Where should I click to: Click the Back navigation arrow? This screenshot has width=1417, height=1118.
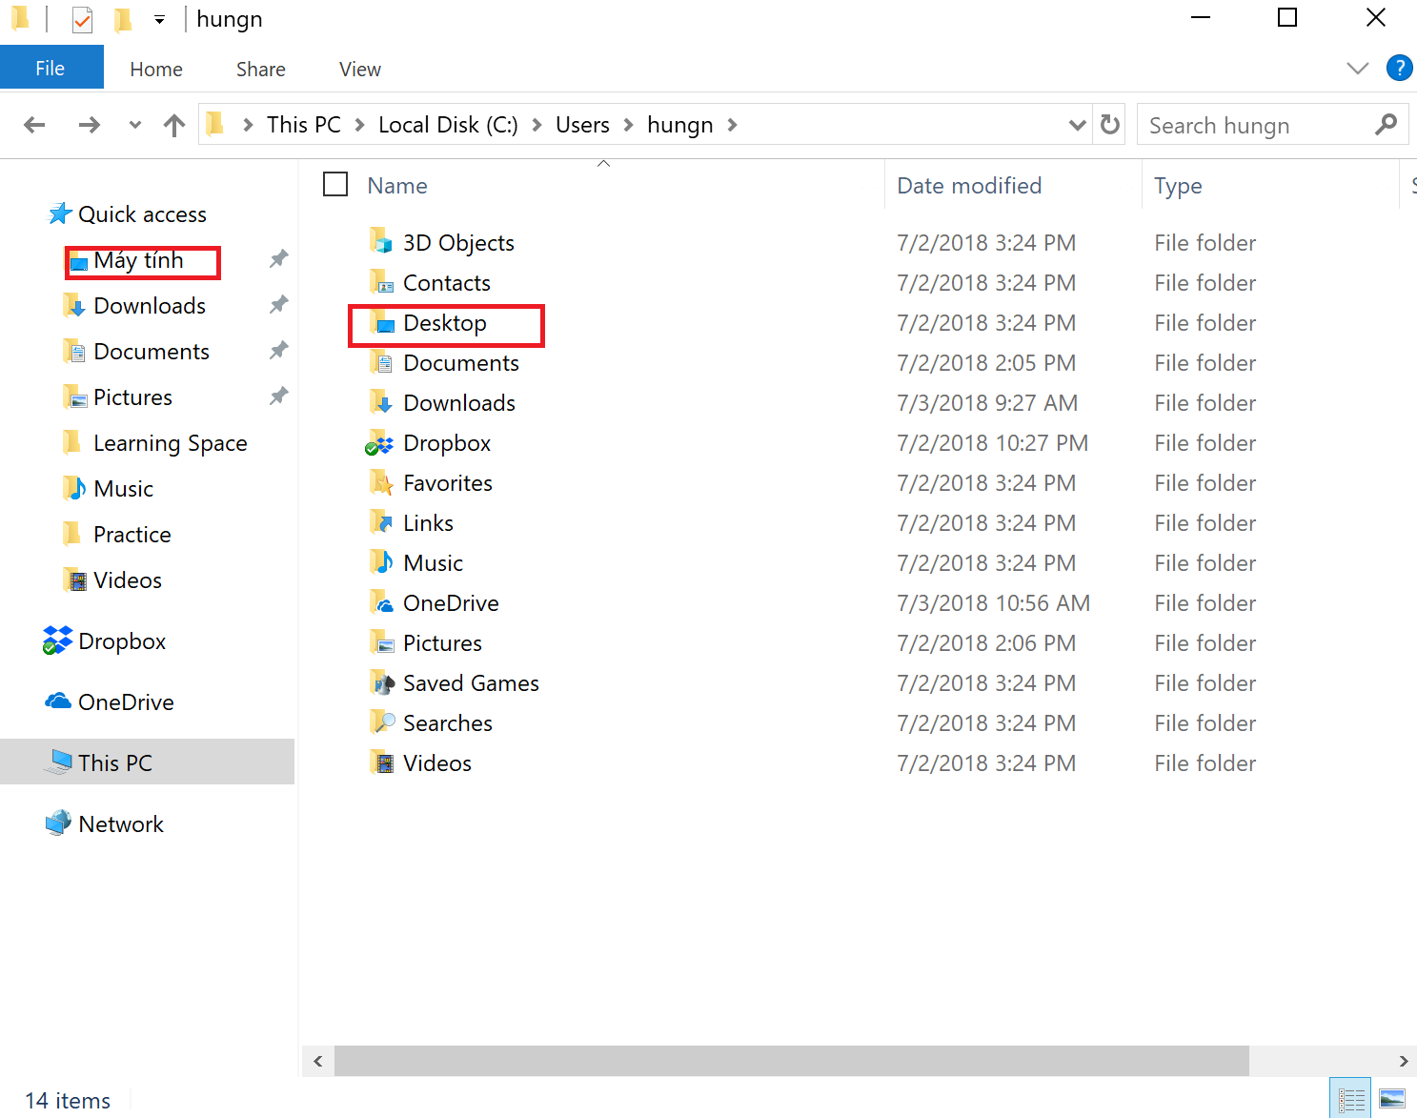tap(34, 125)
